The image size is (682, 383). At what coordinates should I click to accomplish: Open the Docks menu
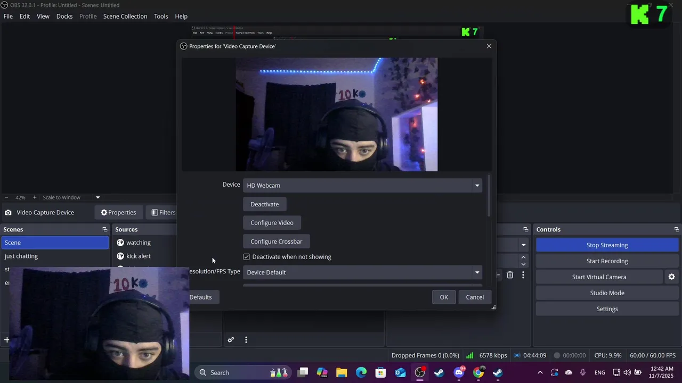click(64, 16)
